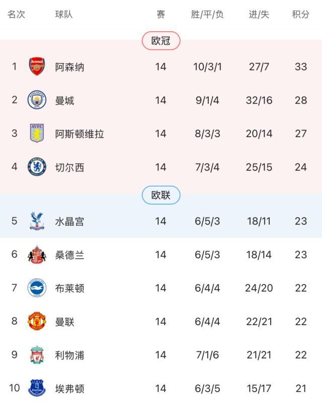This screenshot has height=404, width=322.
Task: Select the Everton club crest icon
Action: pos(37,388)
